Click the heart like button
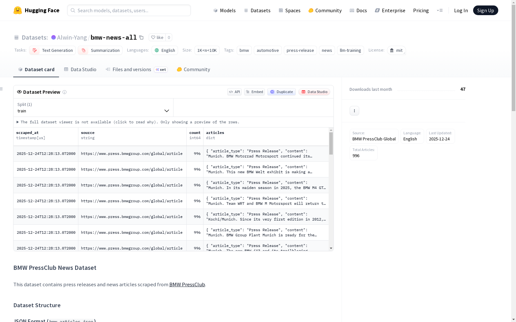The width and height of the screenshot is (516, 322). pos(157,37)
